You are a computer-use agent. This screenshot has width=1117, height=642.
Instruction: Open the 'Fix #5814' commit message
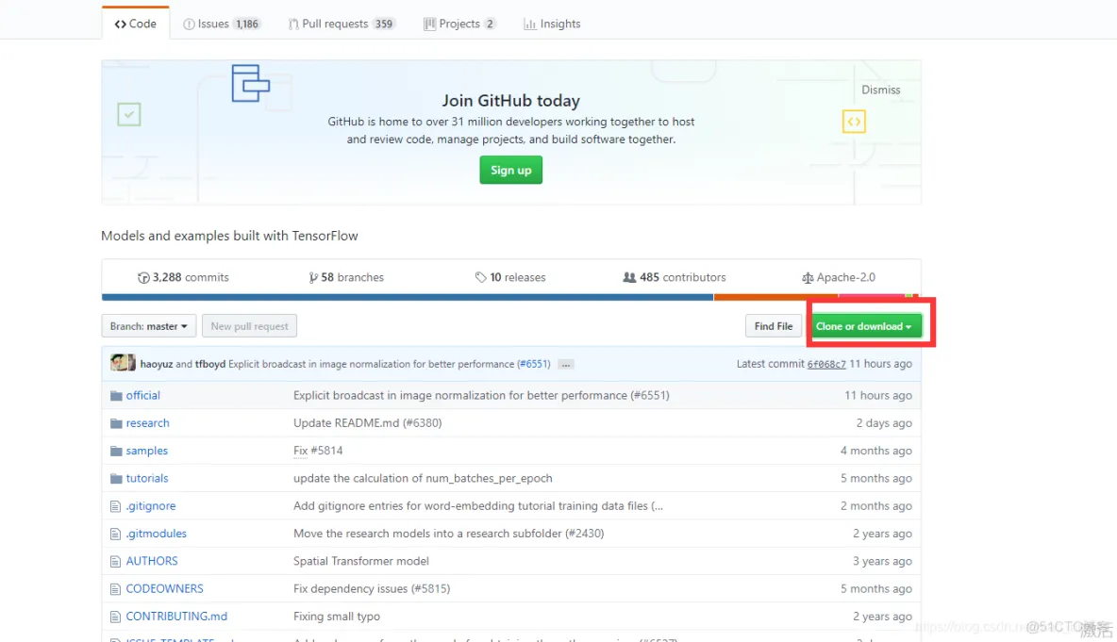(318, 451)
